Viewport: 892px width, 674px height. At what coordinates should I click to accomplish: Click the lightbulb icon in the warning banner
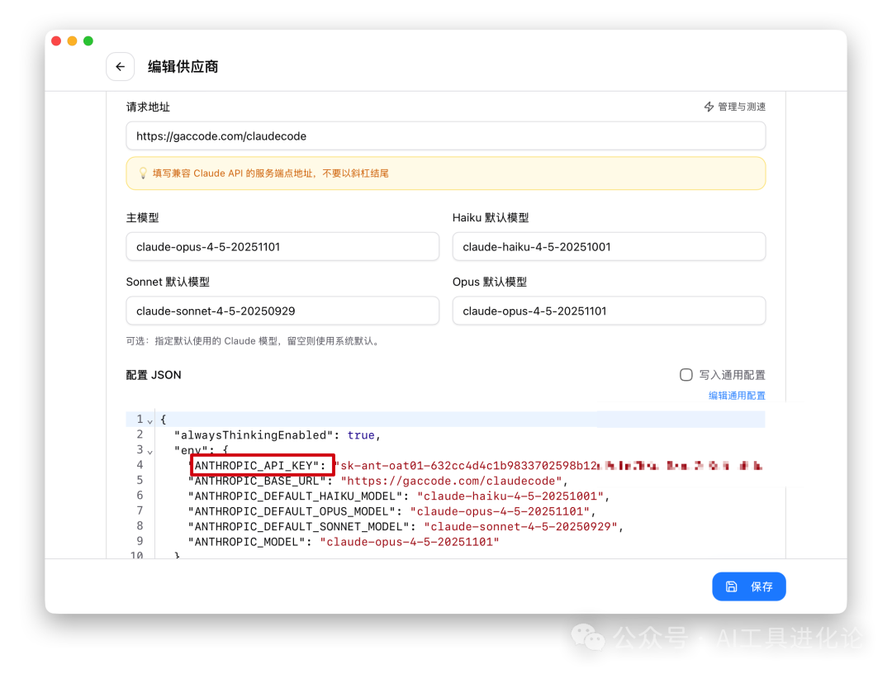[142, 173]
